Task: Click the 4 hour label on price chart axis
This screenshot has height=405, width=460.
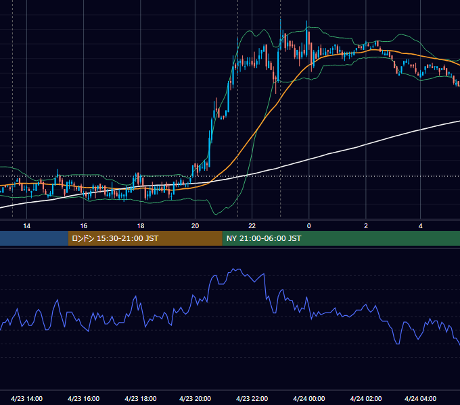Action: tap(420, 226)
